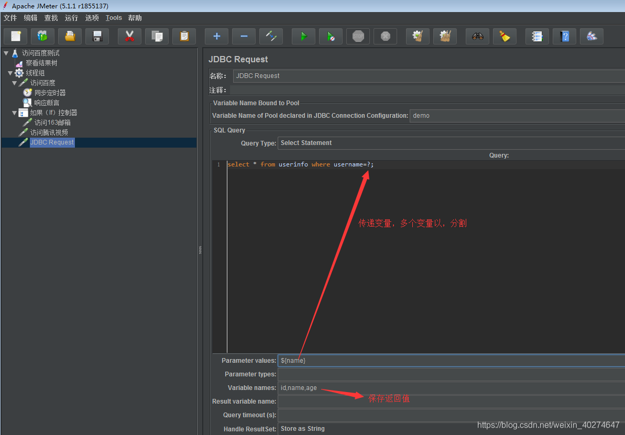
Task: Click the minus Collapse All icon
Action: (x=244, y=36)
